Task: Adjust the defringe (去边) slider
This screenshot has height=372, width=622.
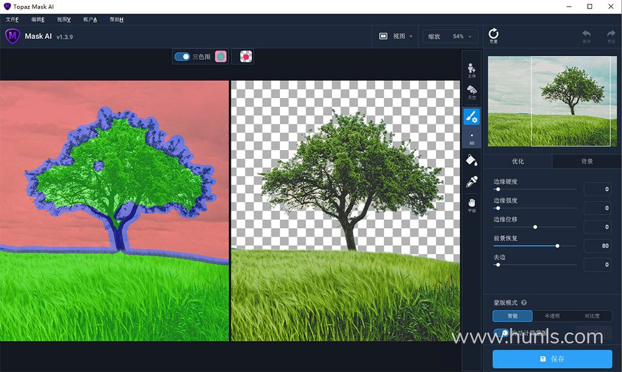Action: [535, 265]
